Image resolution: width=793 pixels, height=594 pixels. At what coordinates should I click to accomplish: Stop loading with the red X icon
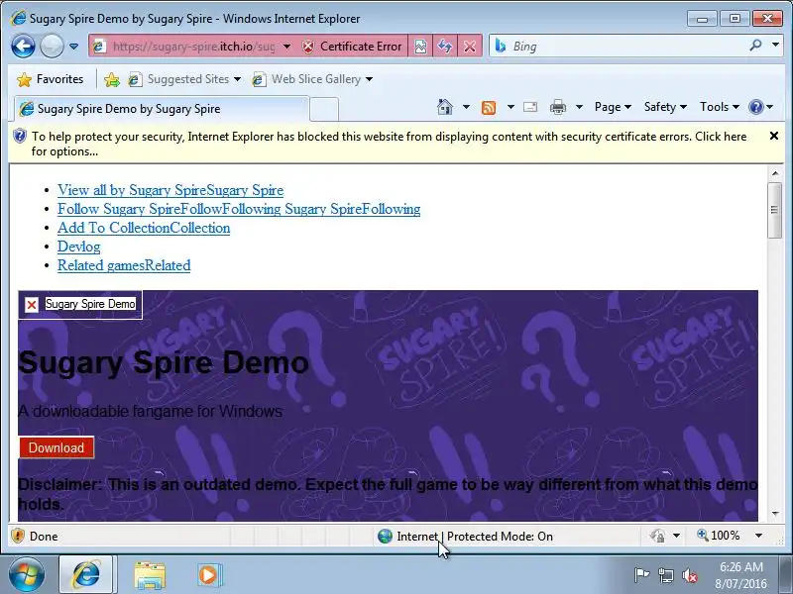coord(470,47)
